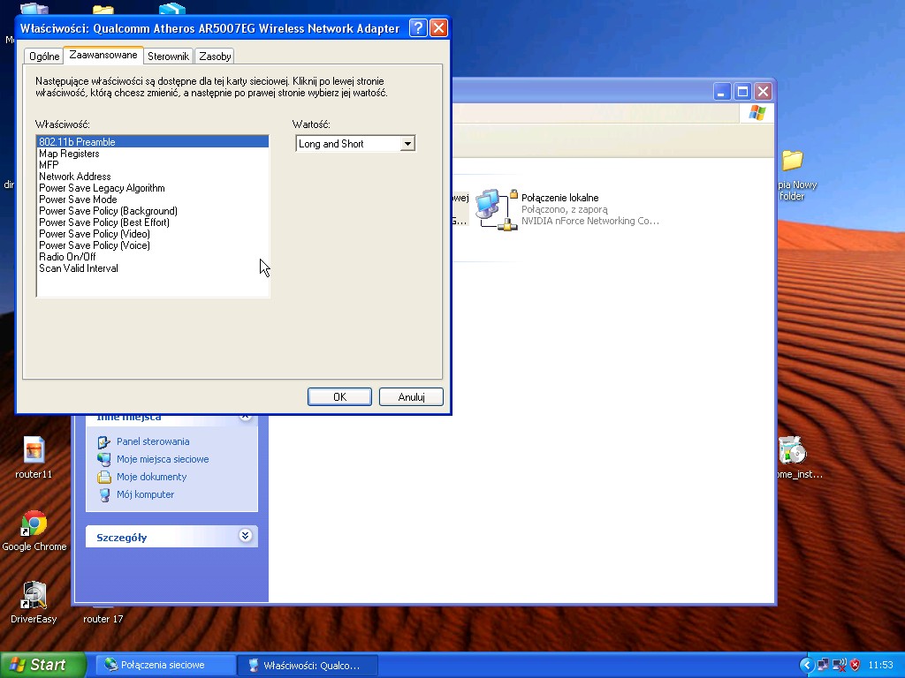Choose the Network Address property
905x678 pixels.
(153, 177)
